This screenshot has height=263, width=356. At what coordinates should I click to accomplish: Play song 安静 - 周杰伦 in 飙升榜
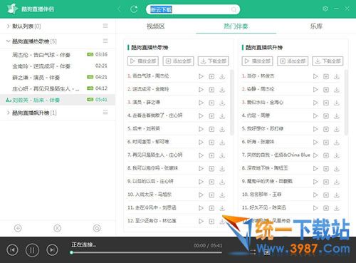point(315,90)
